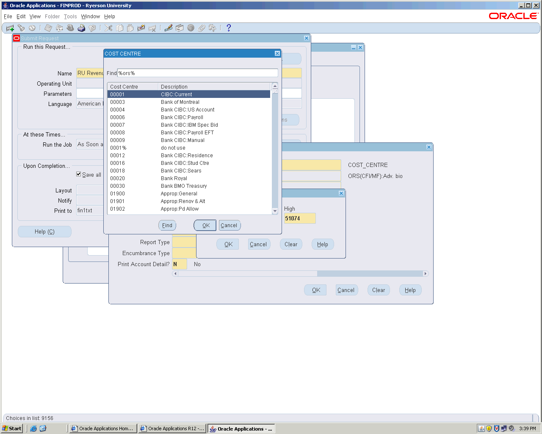Toggle the Save all checkbox
542x434 pixels.
pos(79,174)
